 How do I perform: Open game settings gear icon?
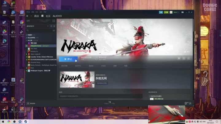pos(179,58)
